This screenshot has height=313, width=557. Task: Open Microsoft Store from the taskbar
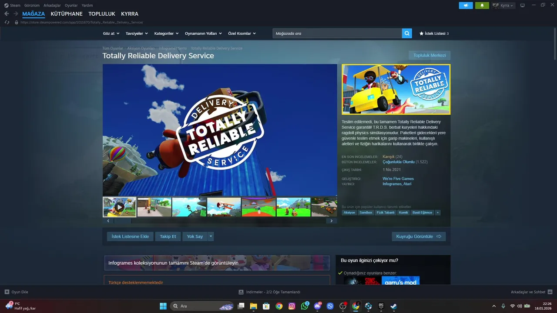coord(266,306)
